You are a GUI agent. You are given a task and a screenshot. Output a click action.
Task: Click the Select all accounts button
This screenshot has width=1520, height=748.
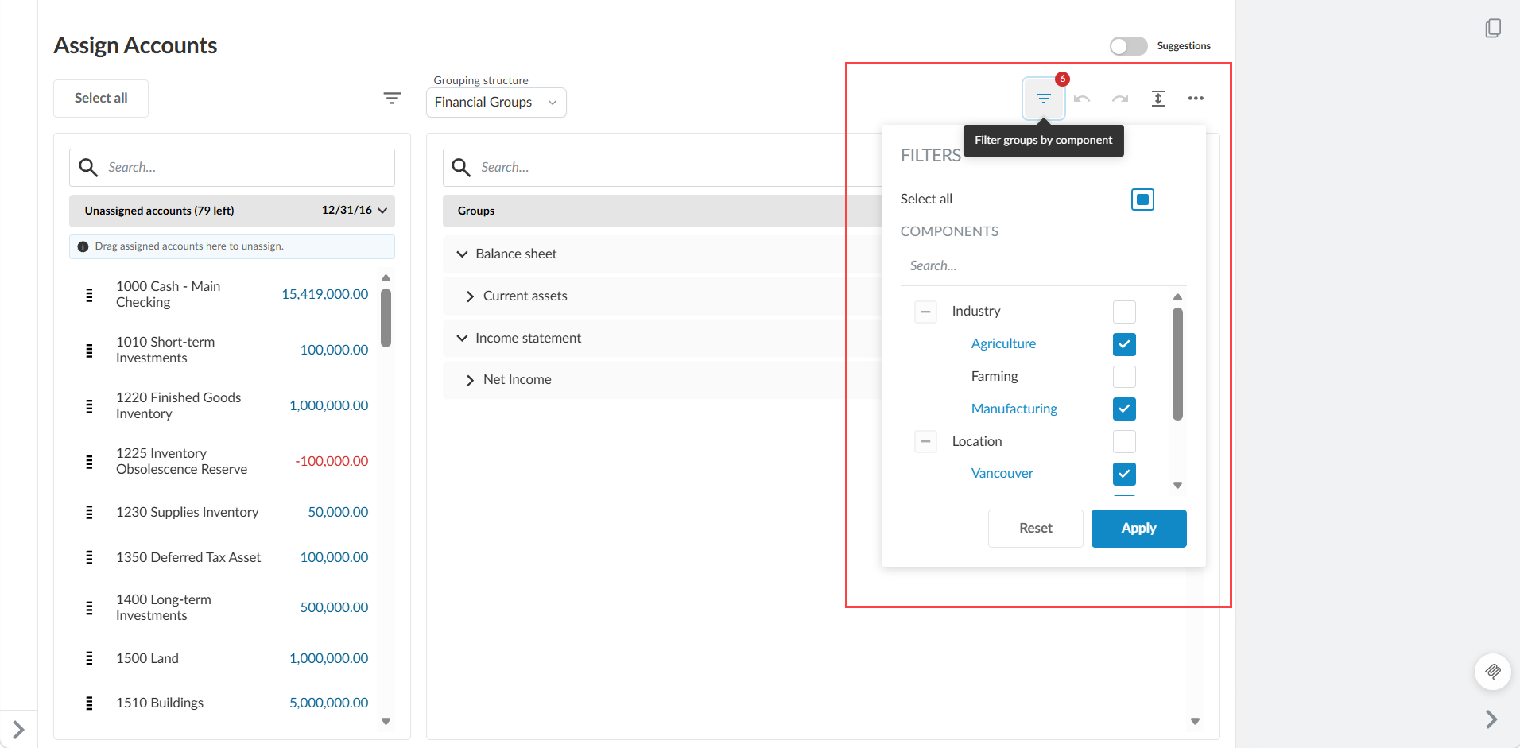[101, 99]
